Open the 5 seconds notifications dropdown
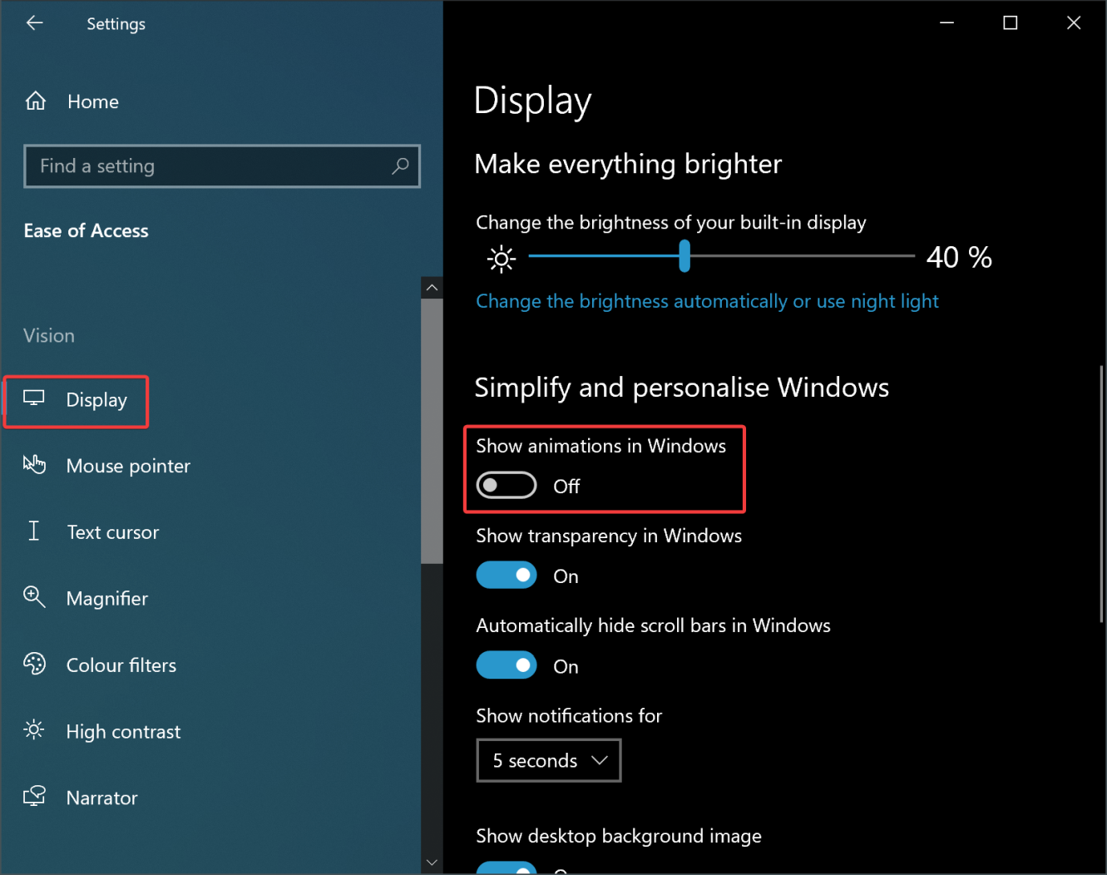Viewport: 1107px width, 875px height. [549, 760]
